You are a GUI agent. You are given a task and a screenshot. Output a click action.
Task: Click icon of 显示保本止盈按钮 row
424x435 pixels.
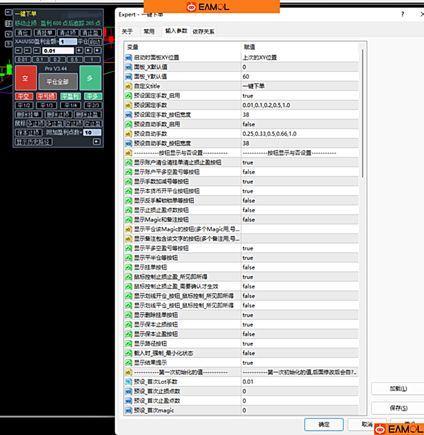tap(128, 334)
